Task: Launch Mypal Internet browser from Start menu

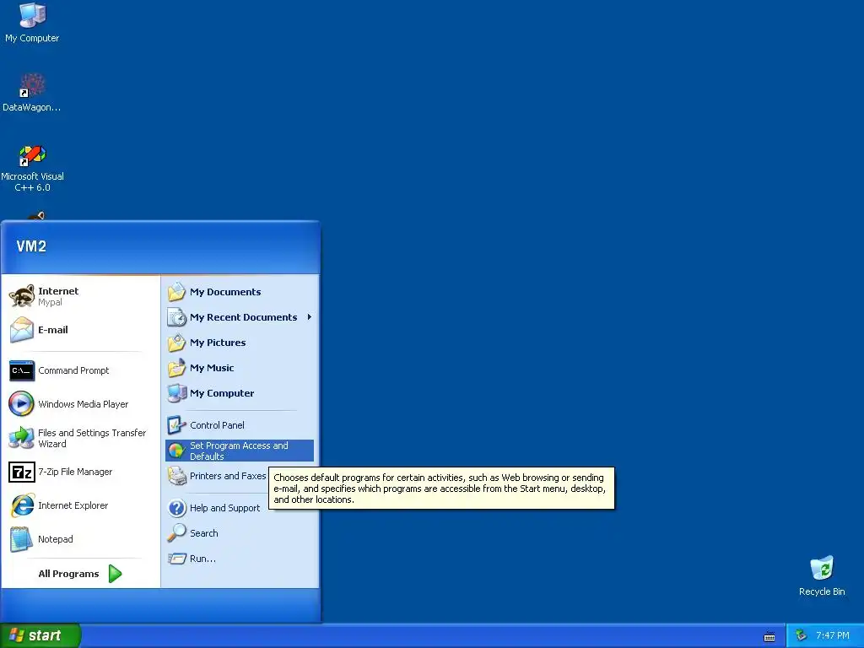Action: pos(81,296)
